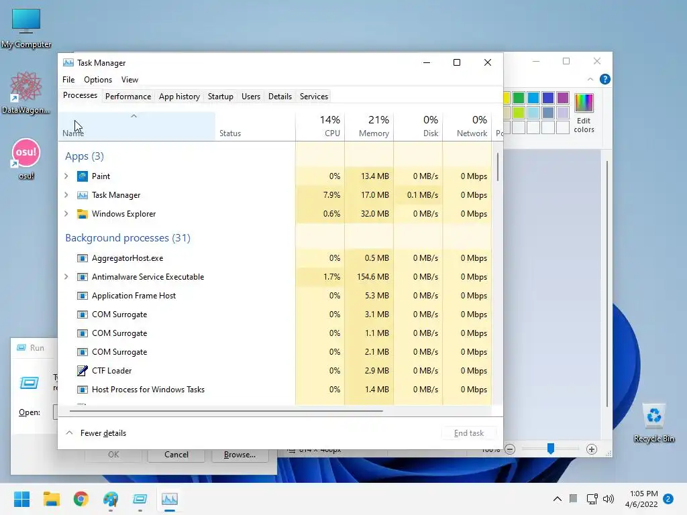Open Paint help question mark icon
Viewport: 687px width, 515px height.
point(605,79)
